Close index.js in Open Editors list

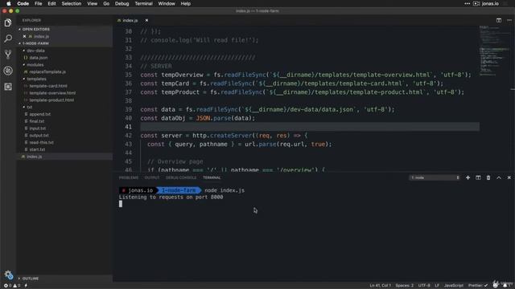(24, 36)
